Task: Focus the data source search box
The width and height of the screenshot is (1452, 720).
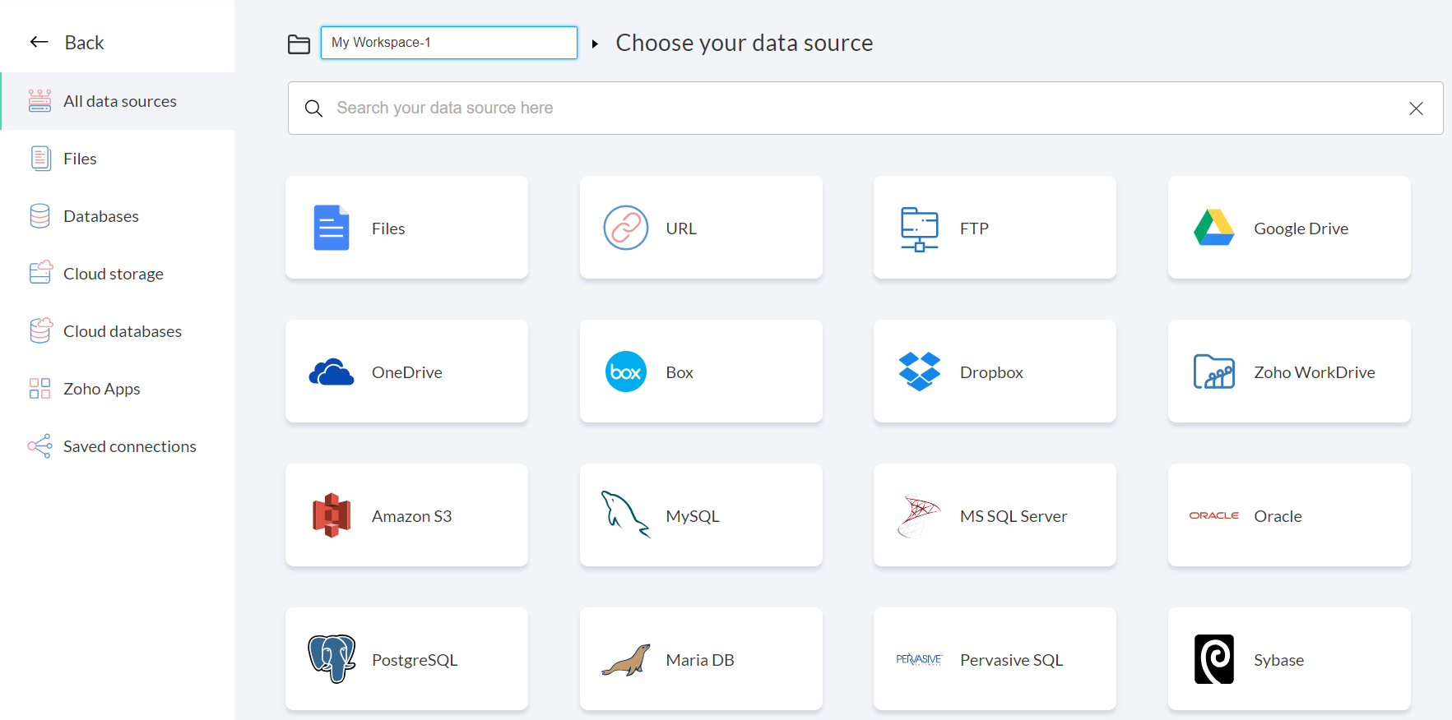Action: [x=865, y=108]
